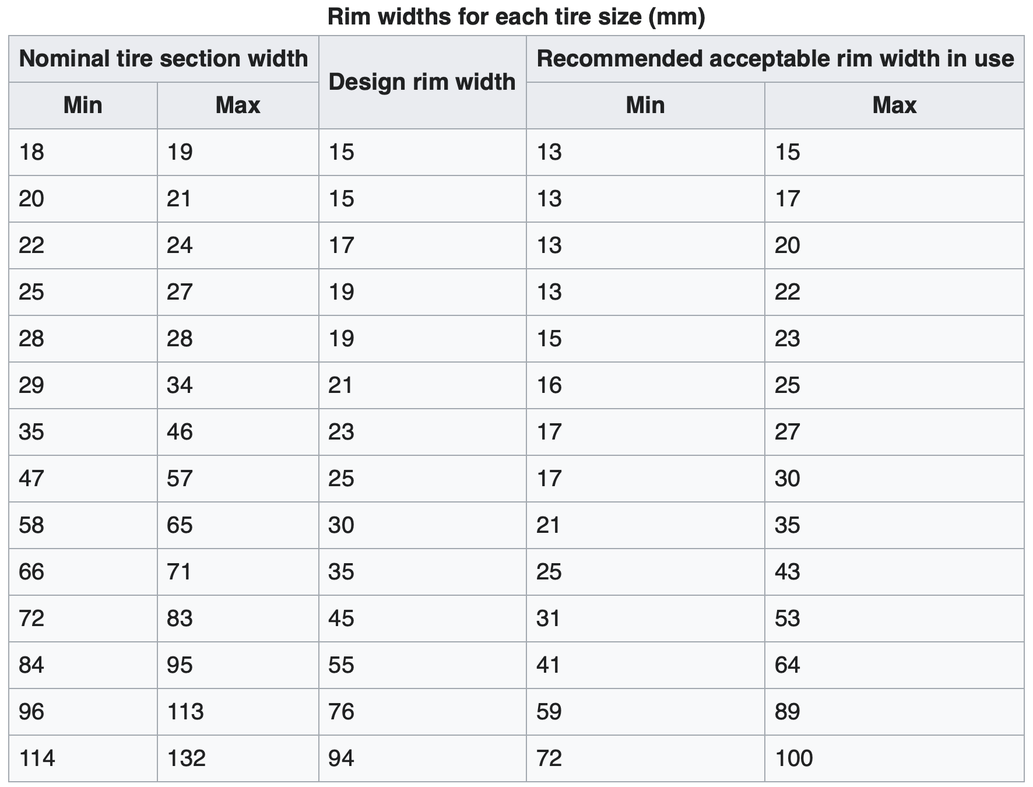Click the table title 'Rim widths for each tire size'

pos(516,16)
